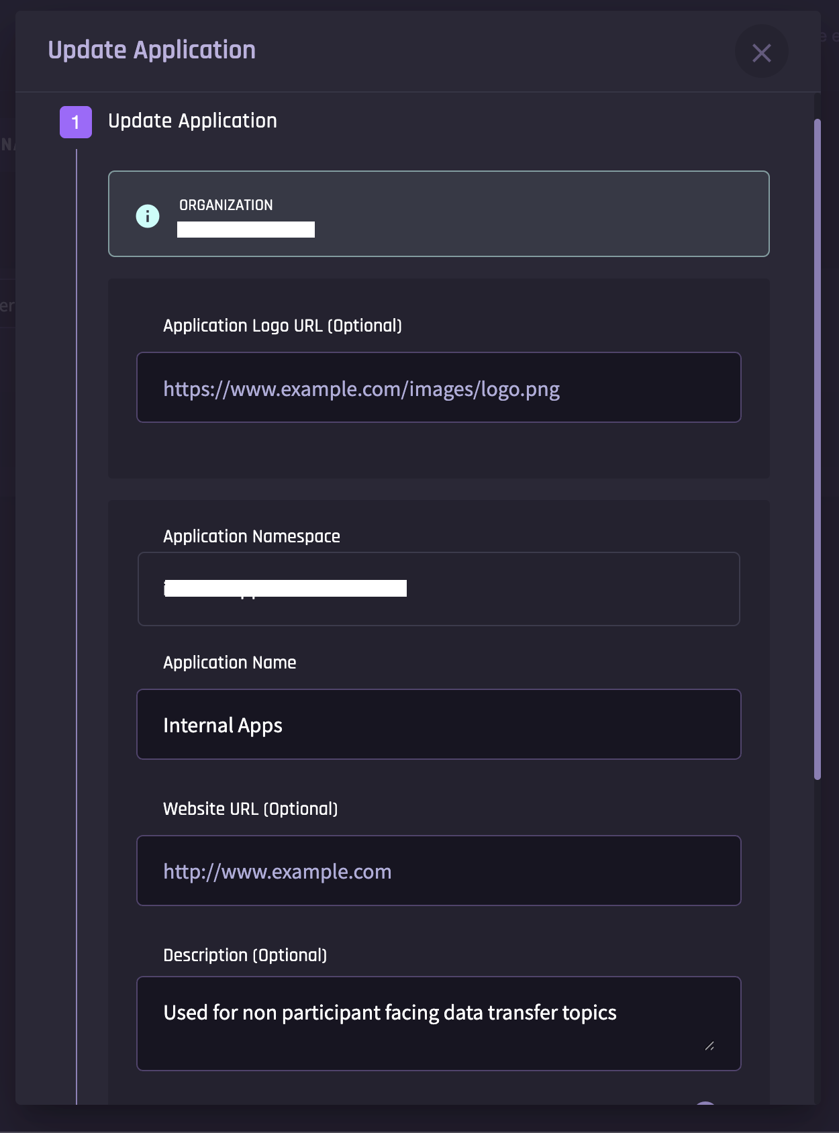
Task: Focus the Website URL input
Action: coord(438,871)
